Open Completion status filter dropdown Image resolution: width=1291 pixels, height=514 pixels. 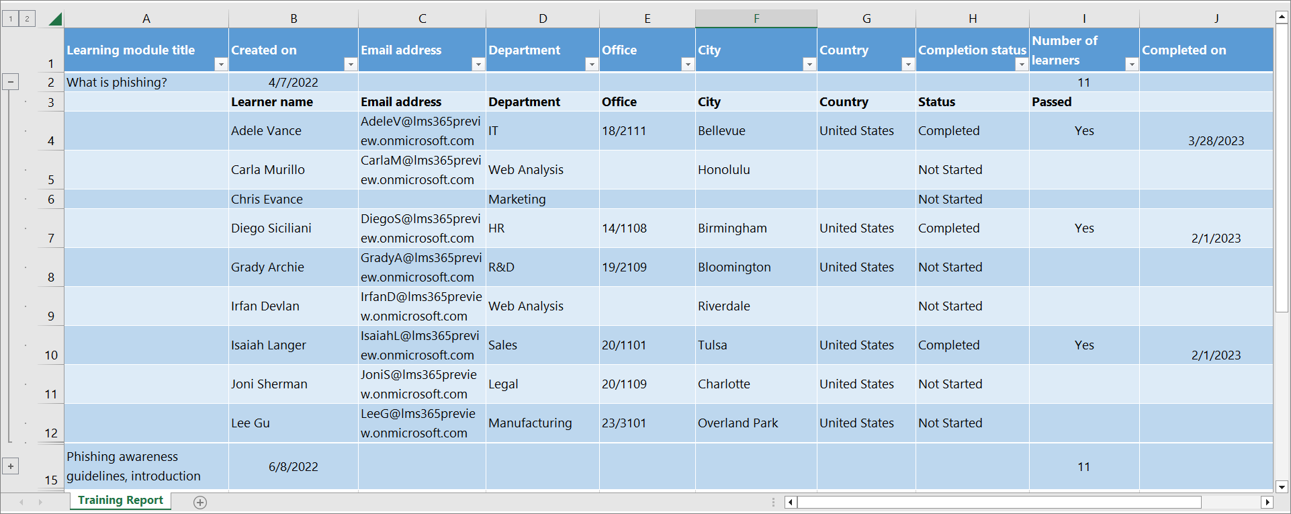1021,64
